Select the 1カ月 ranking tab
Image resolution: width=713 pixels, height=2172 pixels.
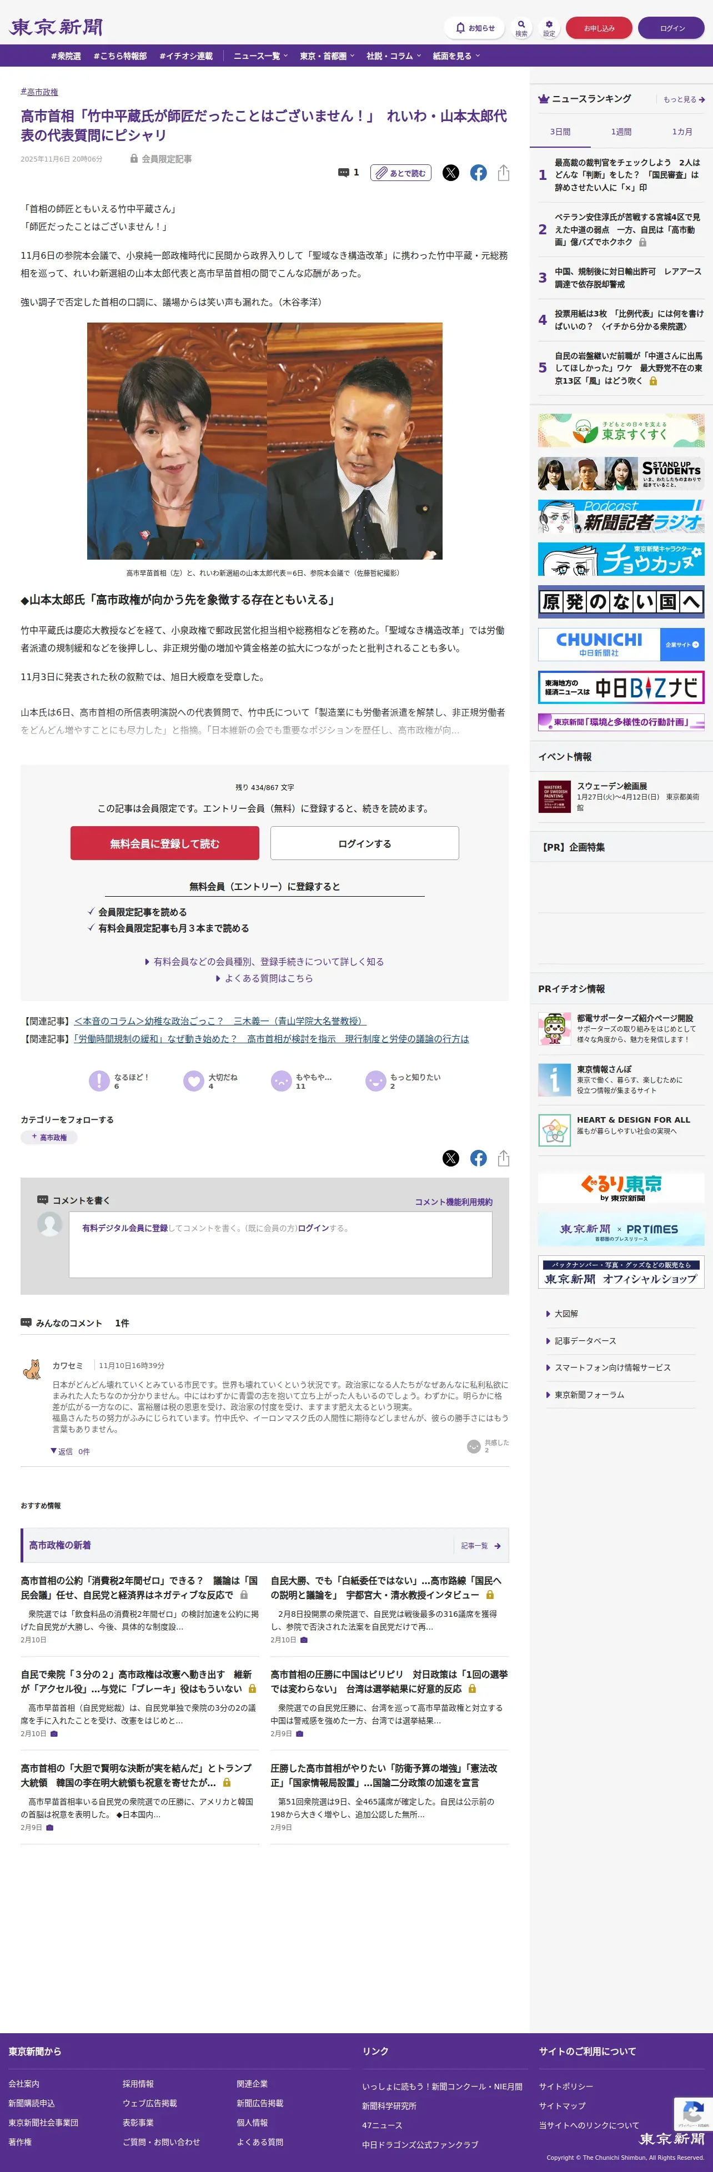682,132
